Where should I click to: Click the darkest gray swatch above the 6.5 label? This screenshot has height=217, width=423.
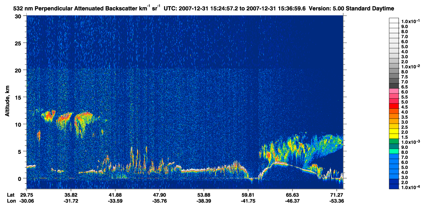pos(394,86)
